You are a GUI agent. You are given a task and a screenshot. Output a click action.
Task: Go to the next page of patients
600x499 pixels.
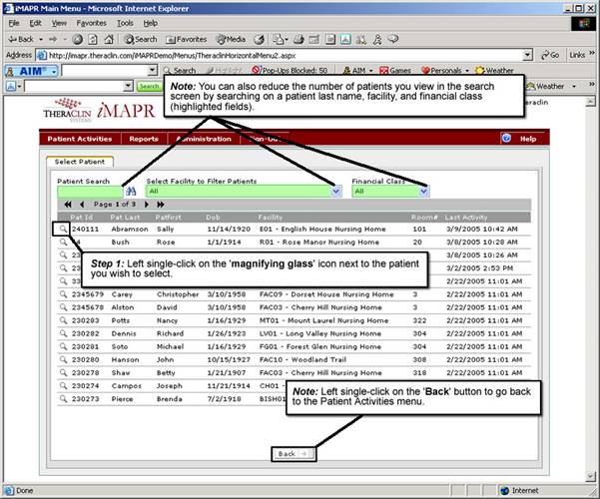click(x=147, y=204)
